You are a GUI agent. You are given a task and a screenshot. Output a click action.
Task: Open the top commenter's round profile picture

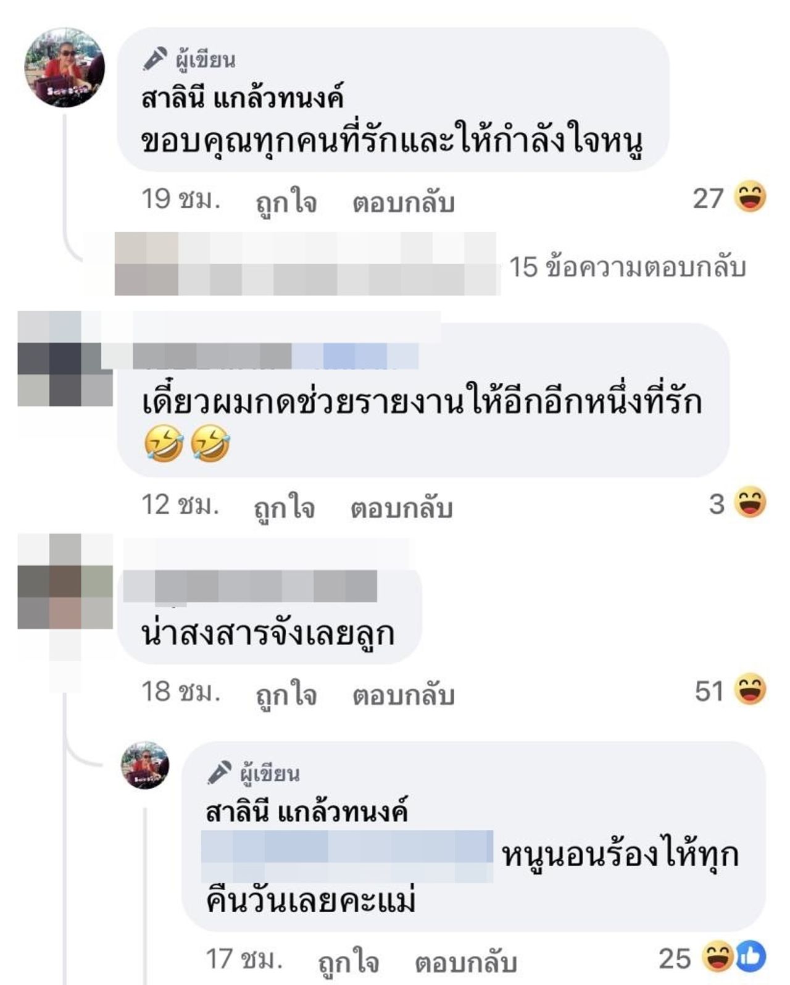coord(64,68)
